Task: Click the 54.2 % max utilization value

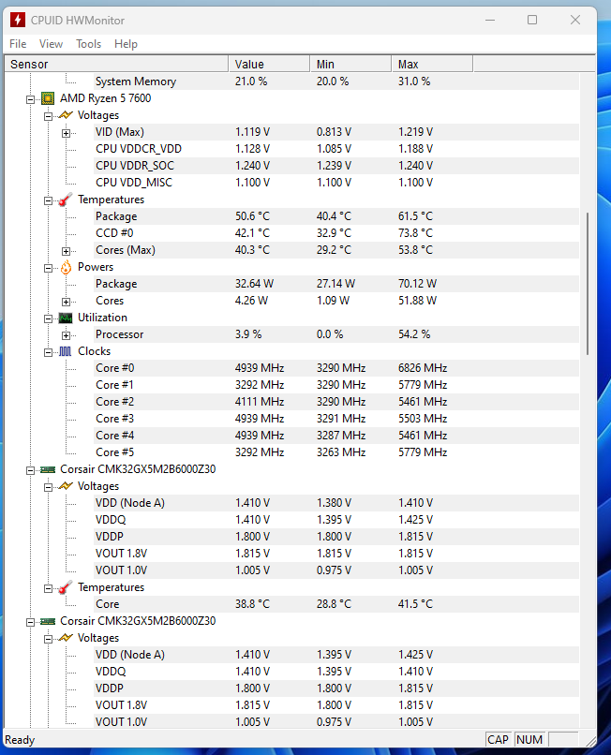Action: click(x=414, y=334)
